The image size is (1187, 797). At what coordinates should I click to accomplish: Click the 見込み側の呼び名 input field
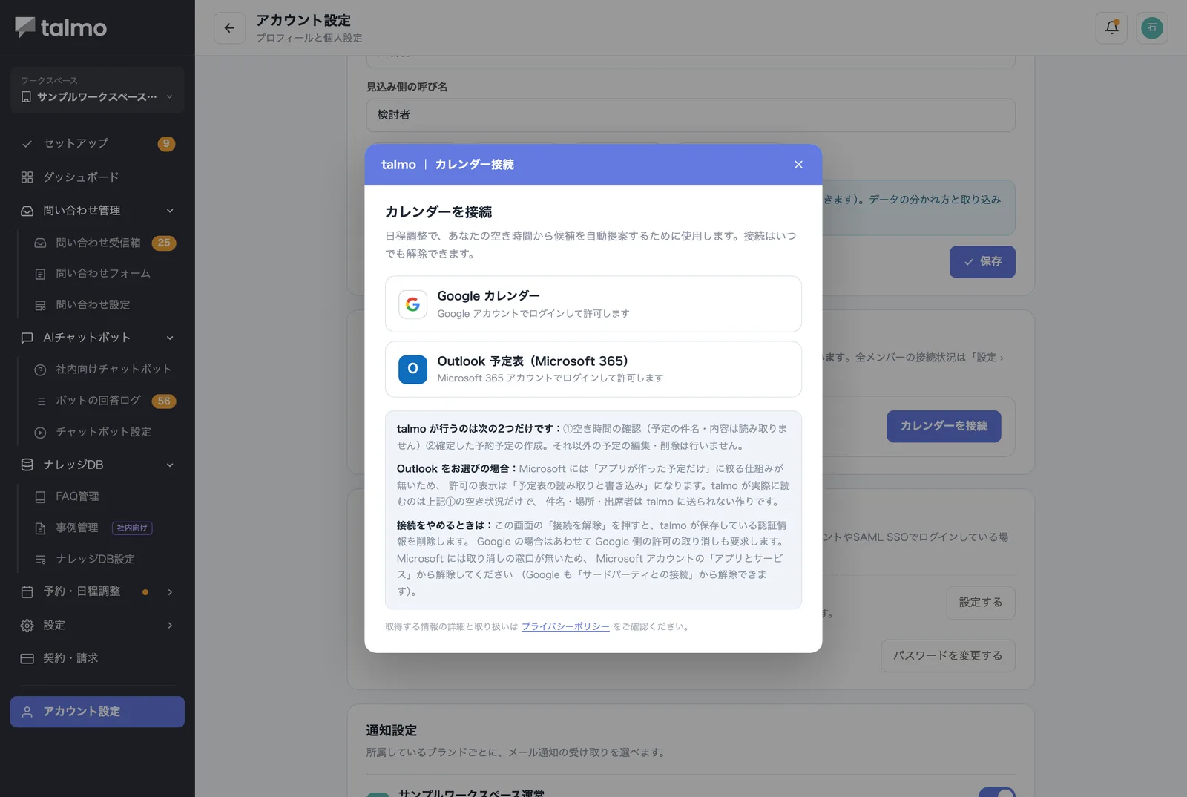tap(691, 115)
